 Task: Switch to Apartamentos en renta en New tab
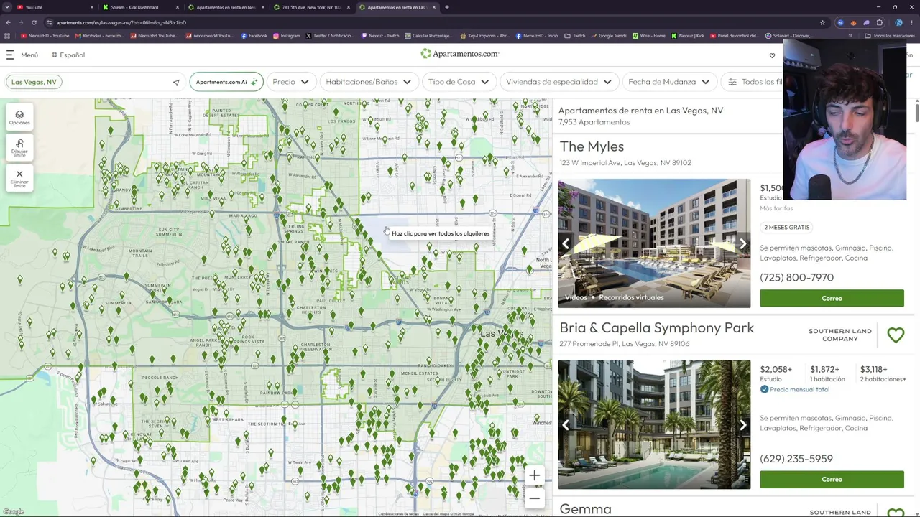[226, 7]
